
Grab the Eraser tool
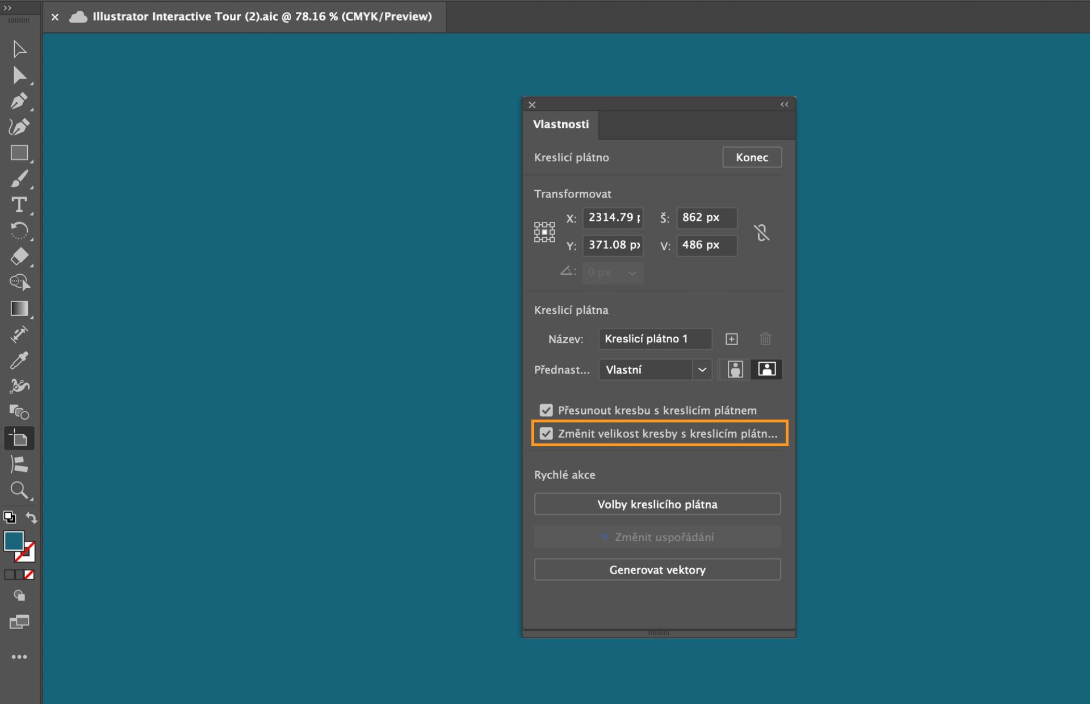tap(19, 257)
